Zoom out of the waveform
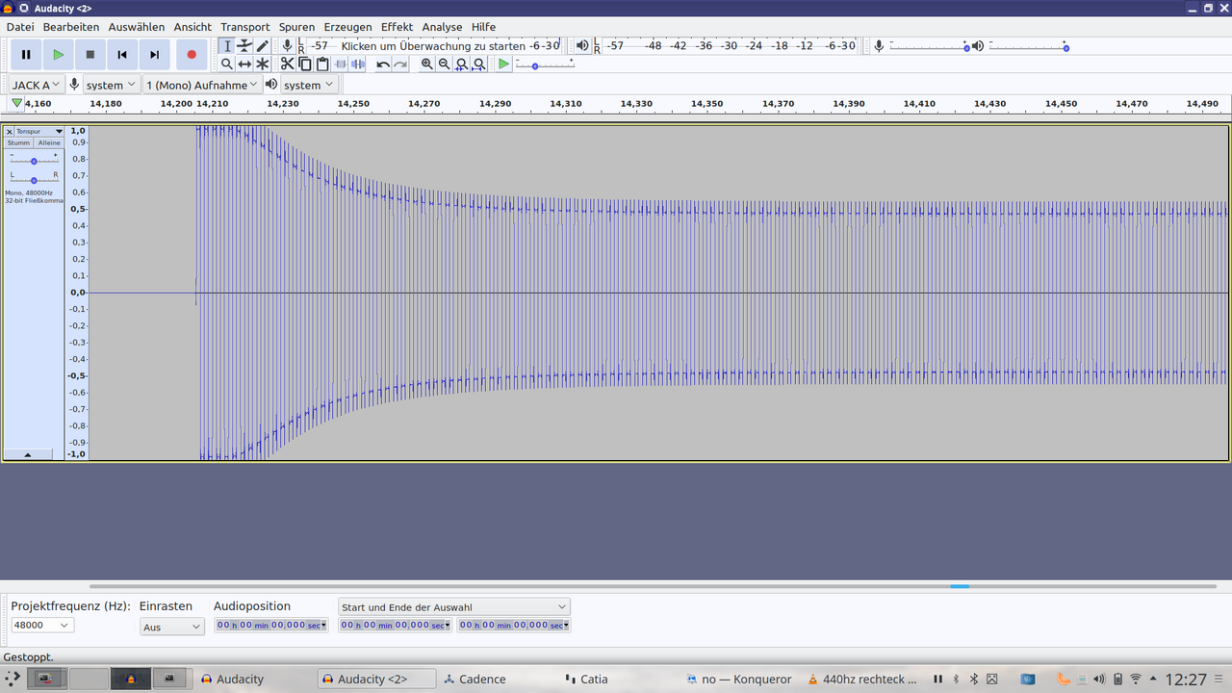Viewport: 1232px width, 693px height. click(444, 64)
